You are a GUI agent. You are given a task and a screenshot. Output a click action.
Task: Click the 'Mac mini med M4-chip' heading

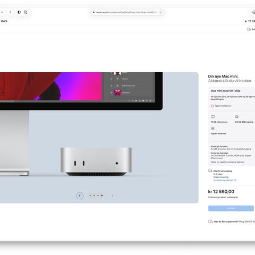tap(225, 91)
